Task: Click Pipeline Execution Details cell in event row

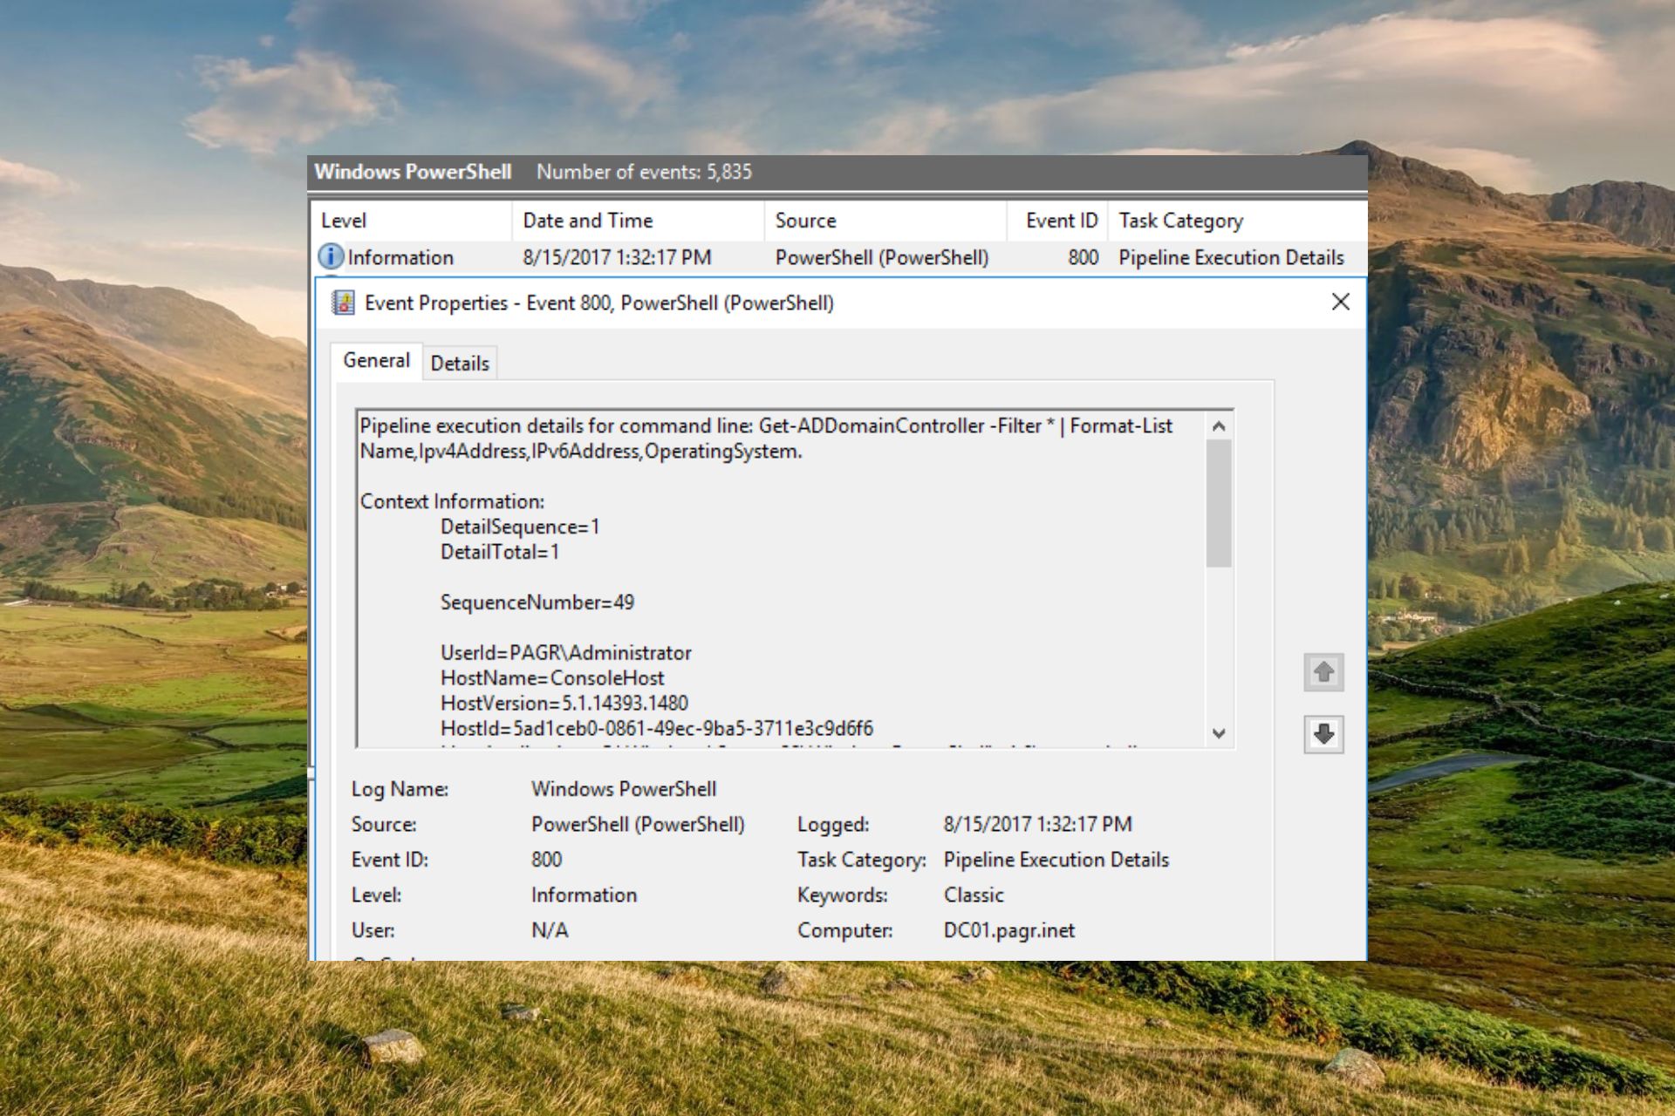Action: click(1231, 257)
